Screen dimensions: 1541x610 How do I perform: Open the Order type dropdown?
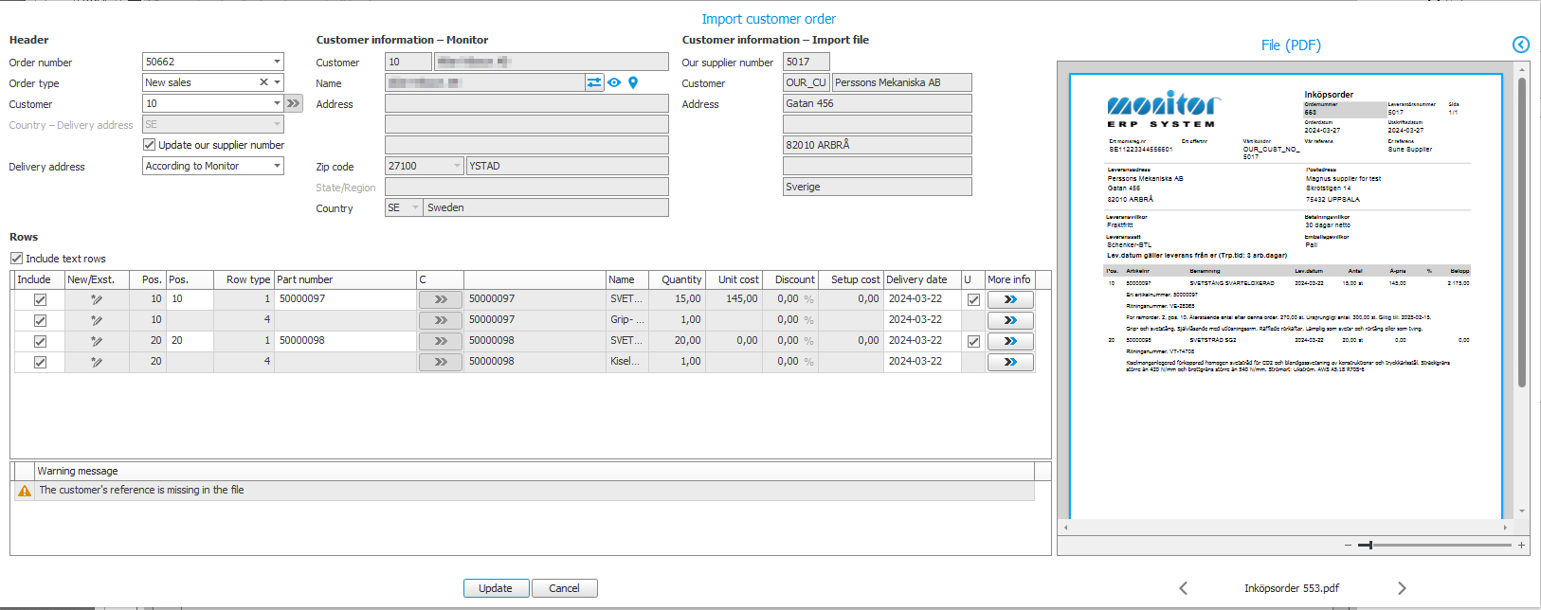tap(277, 83)
